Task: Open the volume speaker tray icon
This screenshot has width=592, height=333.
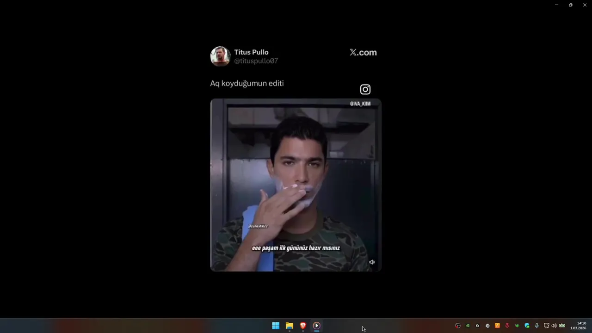Action: [554, 326]
